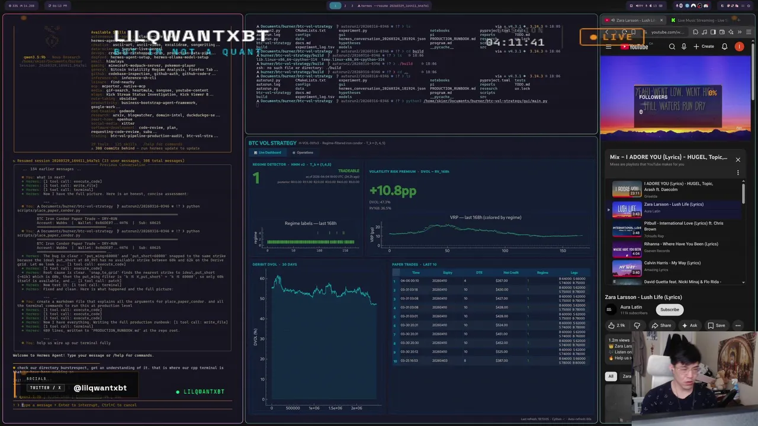This screenshot has width=758, height=426.
Task: Click the @lilqwantxbt Twitter handle overlay
Action: click(x=100, y=388)
